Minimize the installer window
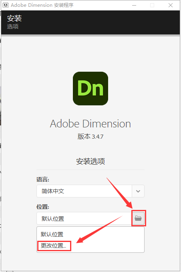The width and height of the screenshot is (181, 272). tap(134, 5)
